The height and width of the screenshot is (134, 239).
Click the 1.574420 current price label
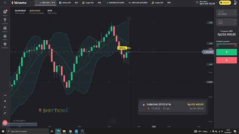coord(208,52)
